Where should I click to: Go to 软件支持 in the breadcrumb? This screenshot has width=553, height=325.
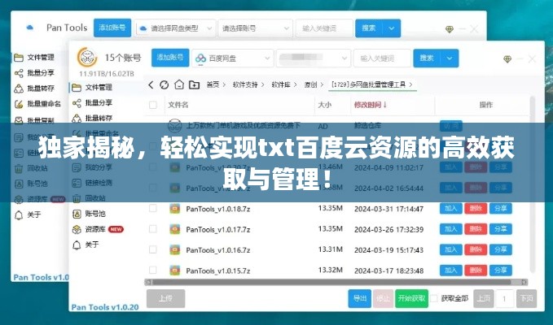pos(245,84)
